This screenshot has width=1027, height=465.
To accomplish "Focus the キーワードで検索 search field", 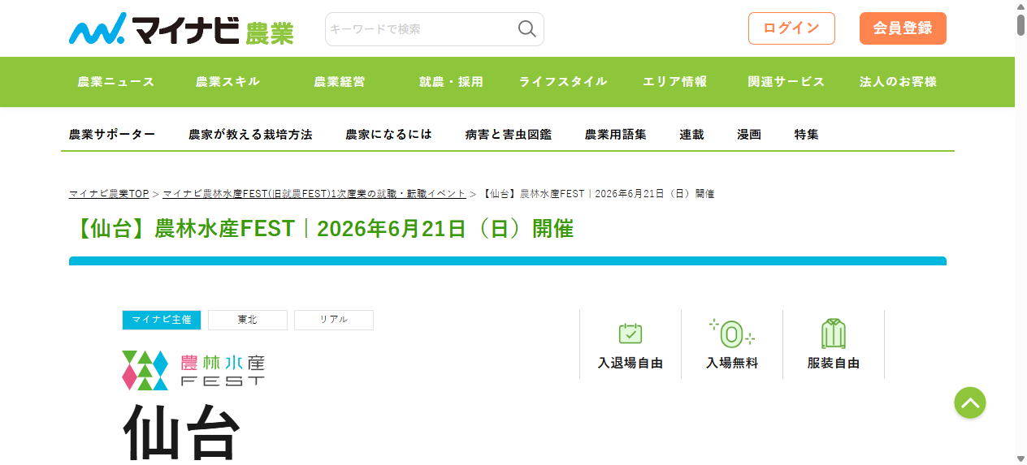I will [421, 29].
